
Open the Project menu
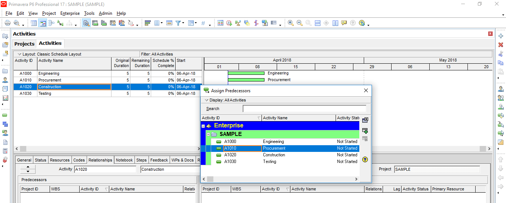[x=49, y=13]
